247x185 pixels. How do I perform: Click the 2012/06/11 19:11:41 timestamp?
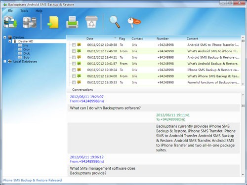pos(173,115)
